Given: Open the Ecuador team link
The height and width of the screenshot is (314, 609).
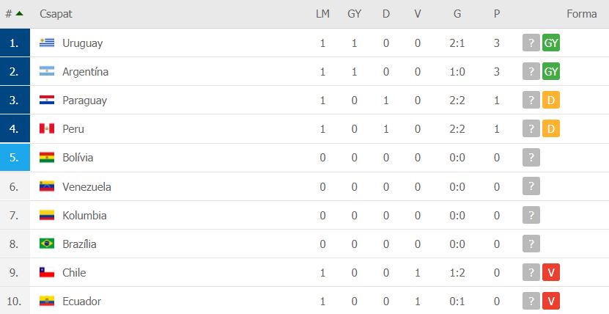Looking at the screenshot, I should 81,301.
